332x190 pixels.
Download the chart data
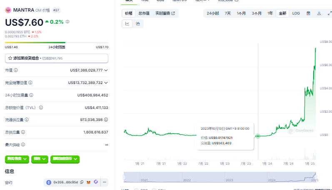point(319,13)
